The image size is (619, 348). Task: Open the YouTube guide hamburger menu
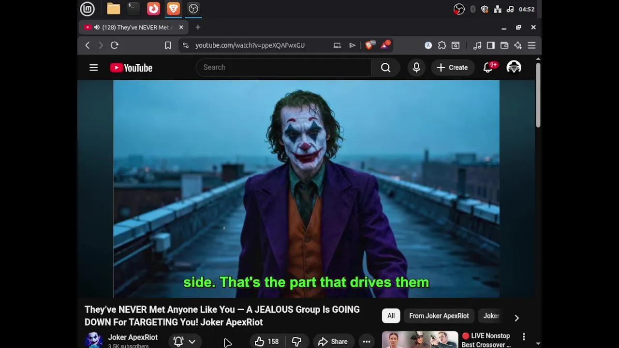click(94, 68)
